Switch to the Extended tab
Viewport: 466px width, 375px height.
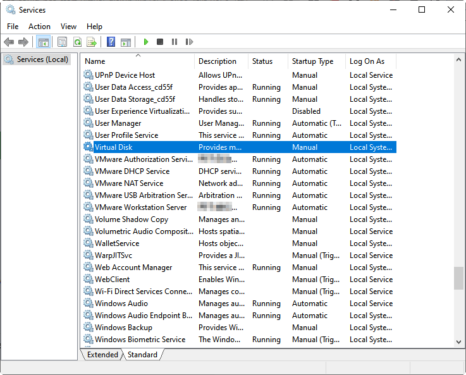point(102,355)
